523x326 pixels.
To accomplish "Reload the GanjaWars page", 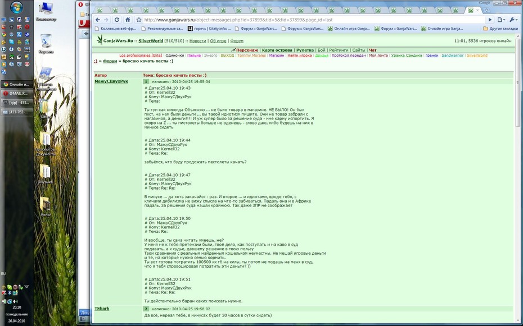I will point(117,20).
